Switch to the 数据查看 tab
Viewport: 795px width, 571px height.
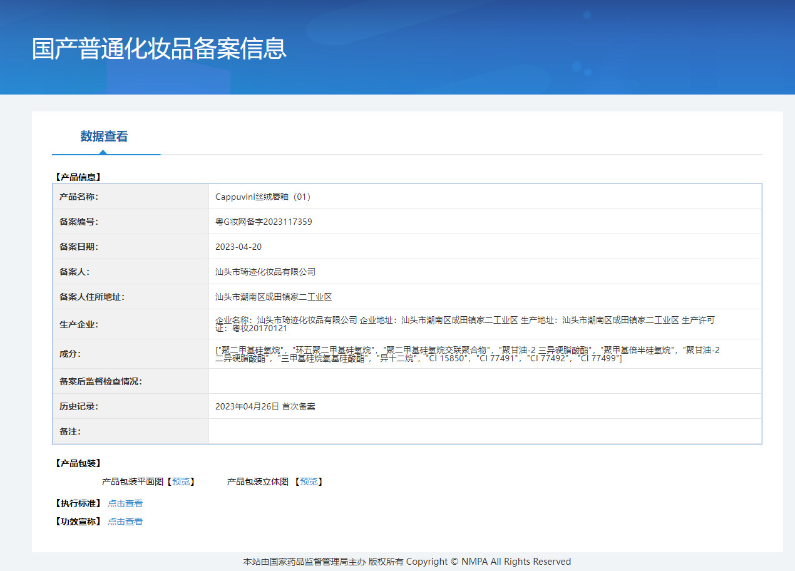(x=104, y=136)
